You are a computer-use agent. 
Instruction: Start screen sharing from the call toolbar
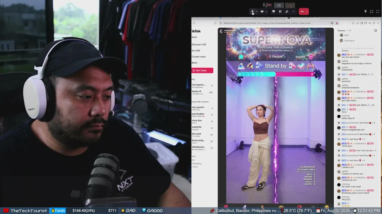pos(273,12)
